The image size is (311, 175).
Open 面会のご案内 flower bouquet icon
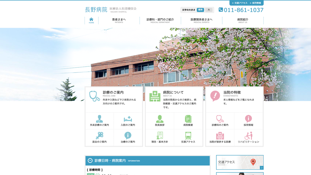point(99,136)
